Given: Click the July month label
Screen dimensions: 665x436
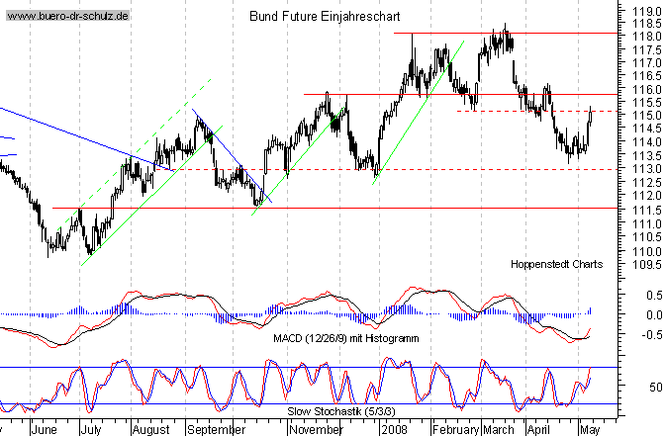Looking at the screenshot, I should point(92,430).
